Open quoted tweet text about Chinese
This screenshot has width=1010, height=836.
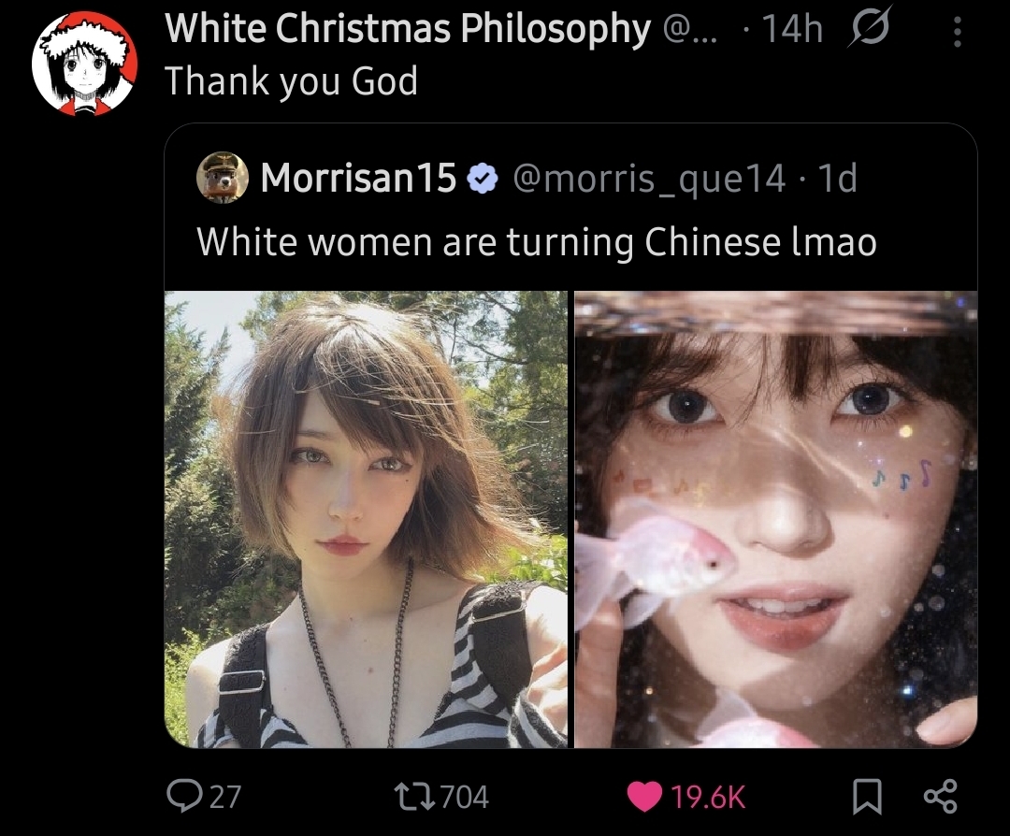point(537,242)
